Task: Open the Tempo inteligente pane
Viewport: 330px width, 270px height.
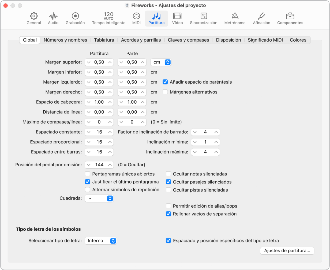Action: 109,18
